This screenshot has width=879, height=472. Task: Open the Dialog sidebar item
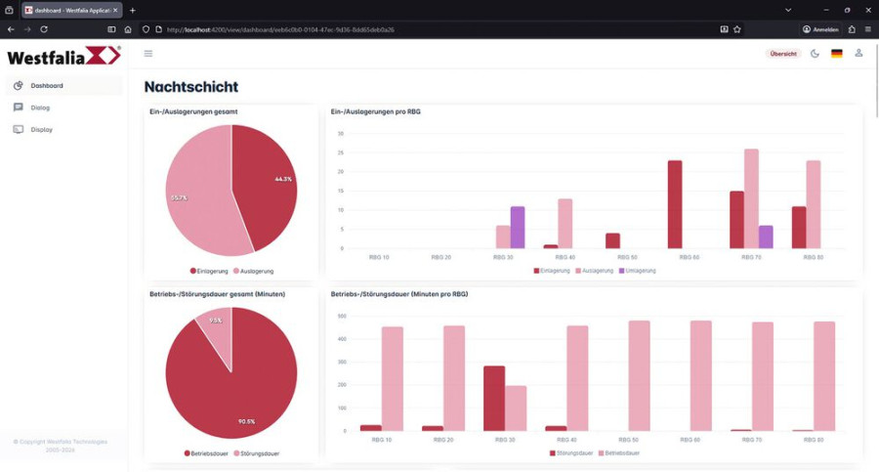[x=63, y=107]
